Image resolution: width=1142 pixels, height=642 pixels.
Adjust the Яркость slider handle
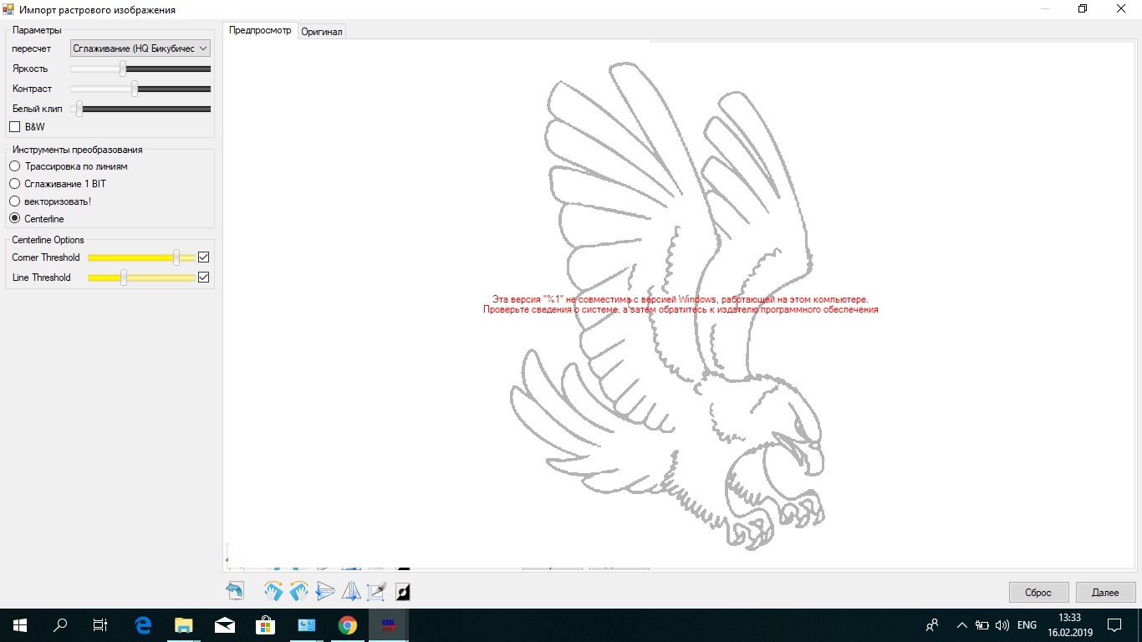click(x=123, y=69)
